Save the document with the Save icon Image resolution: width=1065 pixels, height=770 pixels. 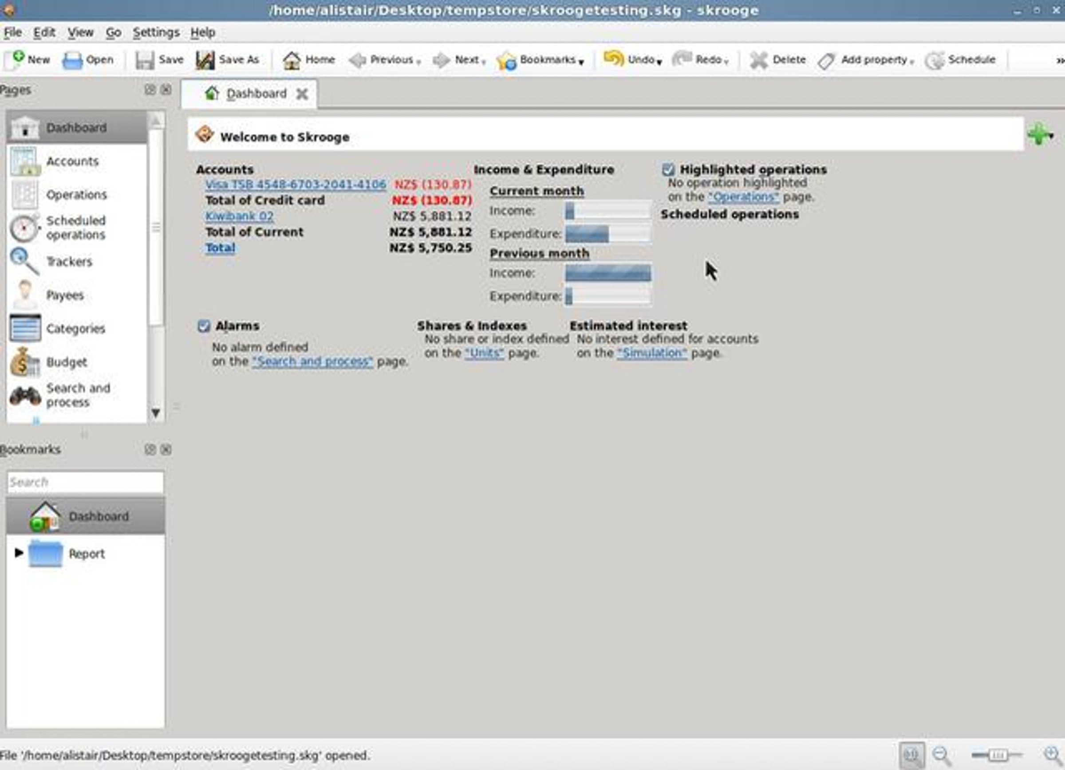pyautogui.click(x=145, y=60)
